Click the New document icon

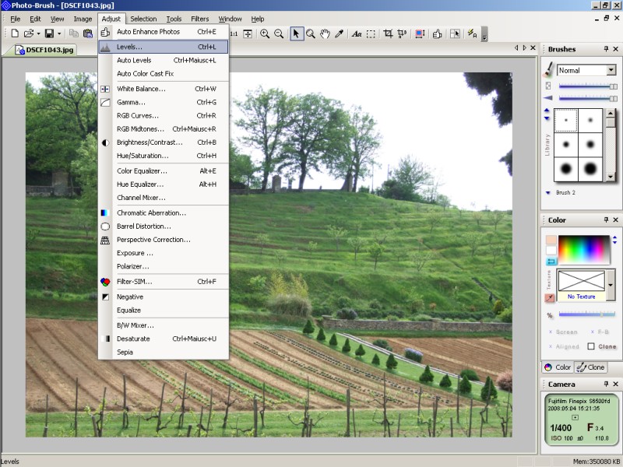coord(14,33)
